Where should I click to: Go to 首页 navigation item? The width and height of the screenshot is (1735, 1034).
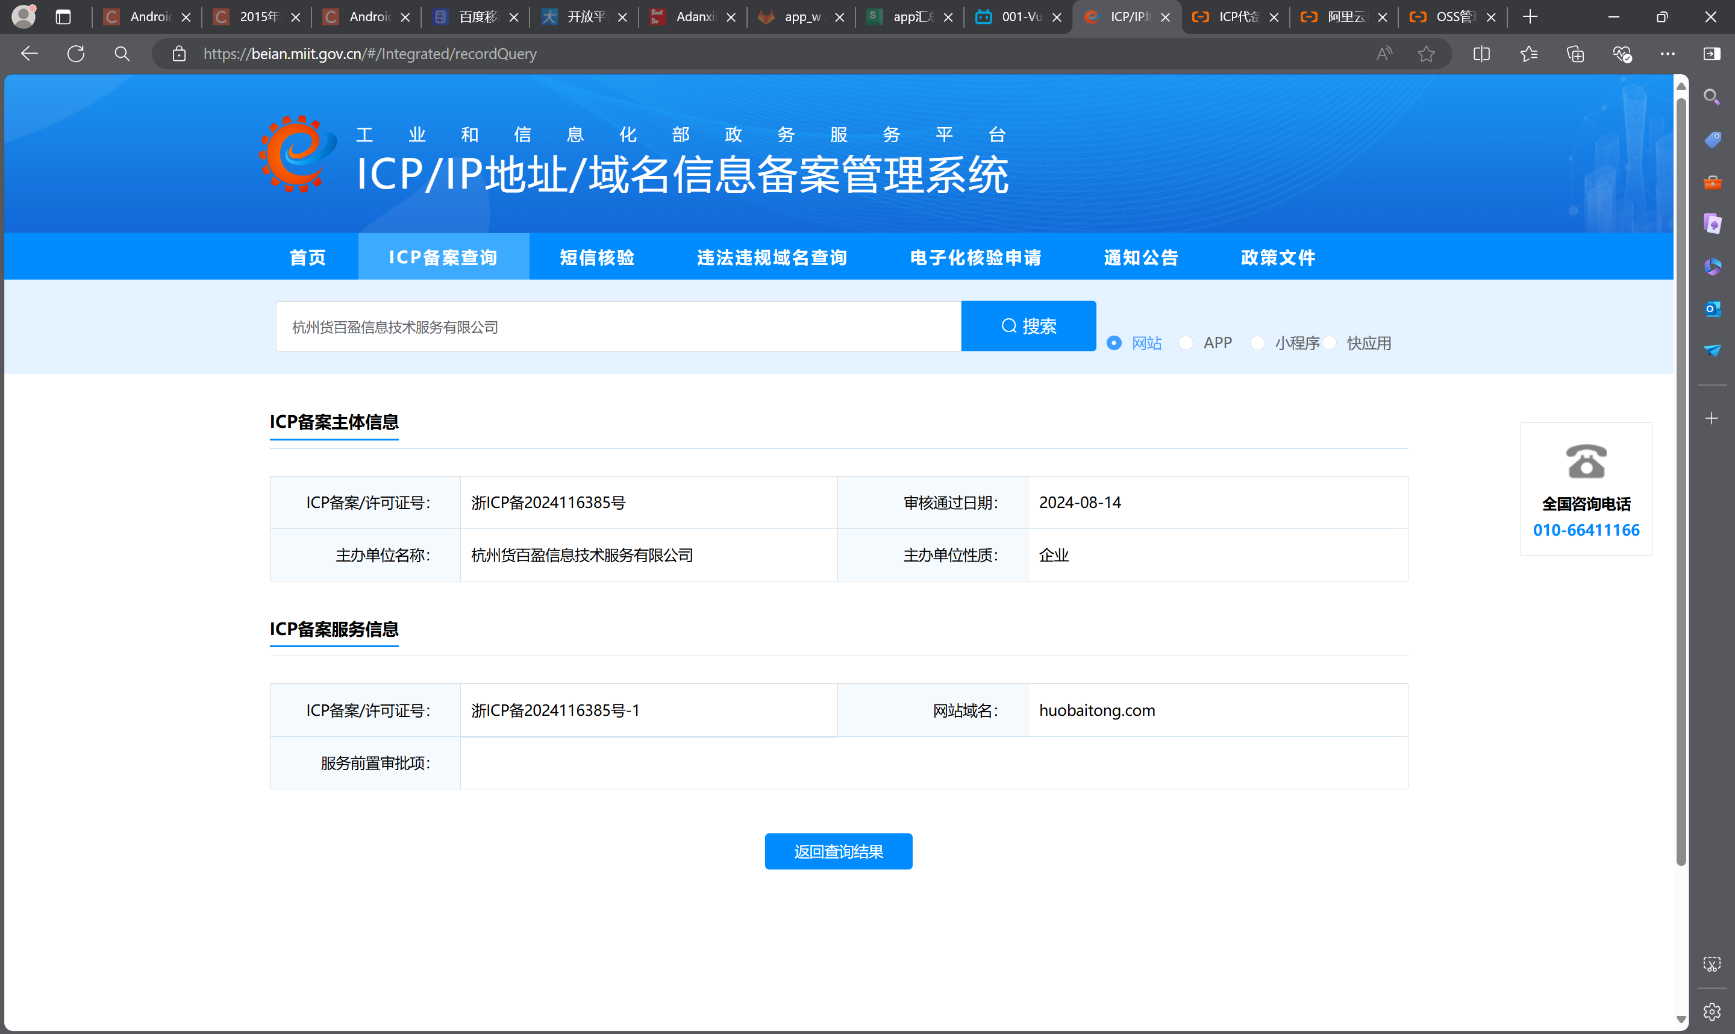(307, 257)
